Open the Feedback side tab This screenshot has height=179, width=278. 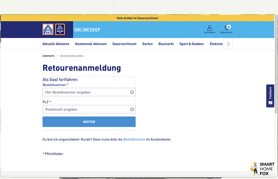(270, 96)
